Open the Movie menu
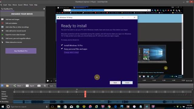This screenshot has width=194, height=109. coord(15,5)
